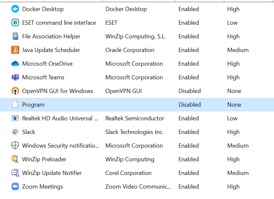Screen dimensions: 274x199
Task: Select the Zoom Meetings camera icon
Action: pyautogui.click(x=15, y=186)
